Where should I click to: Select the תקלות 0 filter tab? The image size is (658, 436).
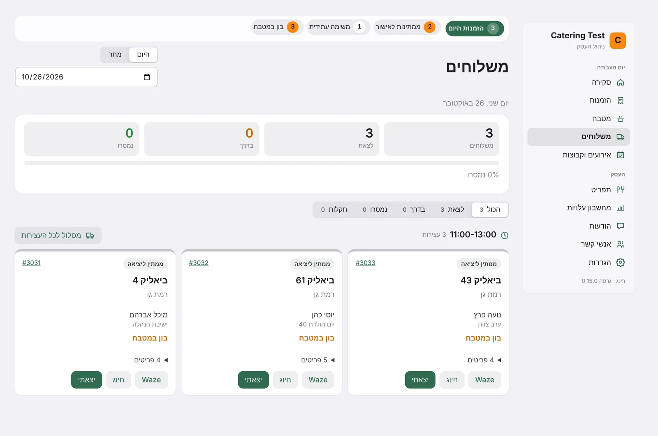coord(334,210)
